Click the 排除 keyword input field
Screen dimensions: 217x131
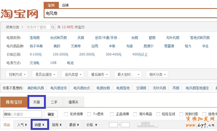27,114
